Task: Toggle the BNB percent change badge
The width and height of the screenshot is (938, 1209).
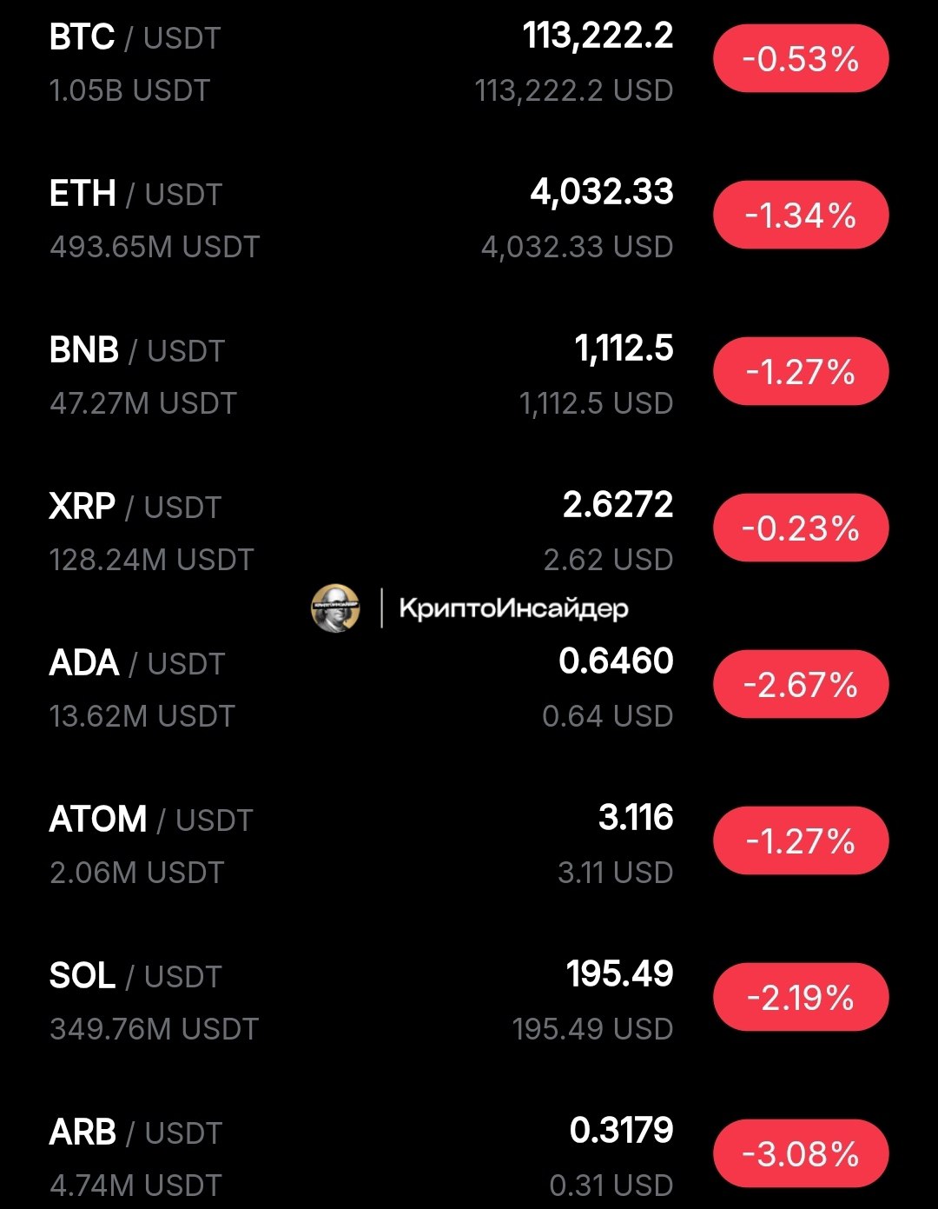Action: (801, 372)
